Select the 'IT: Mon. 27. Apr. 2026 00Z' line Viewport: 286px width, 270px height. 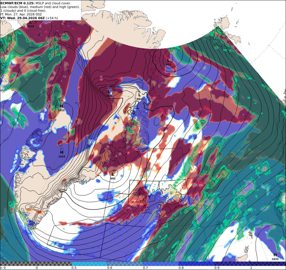tap(21, 14)
